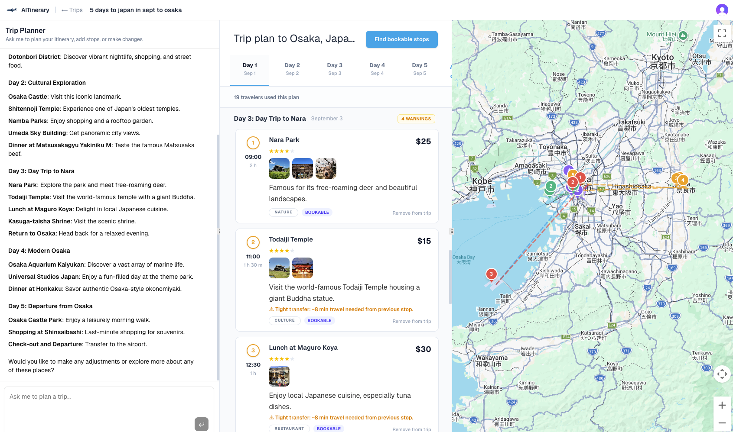Remove Todaiji Temple from trip
Image resolution: width=733 pixels, height=432 pixels.
pos(411,321)
